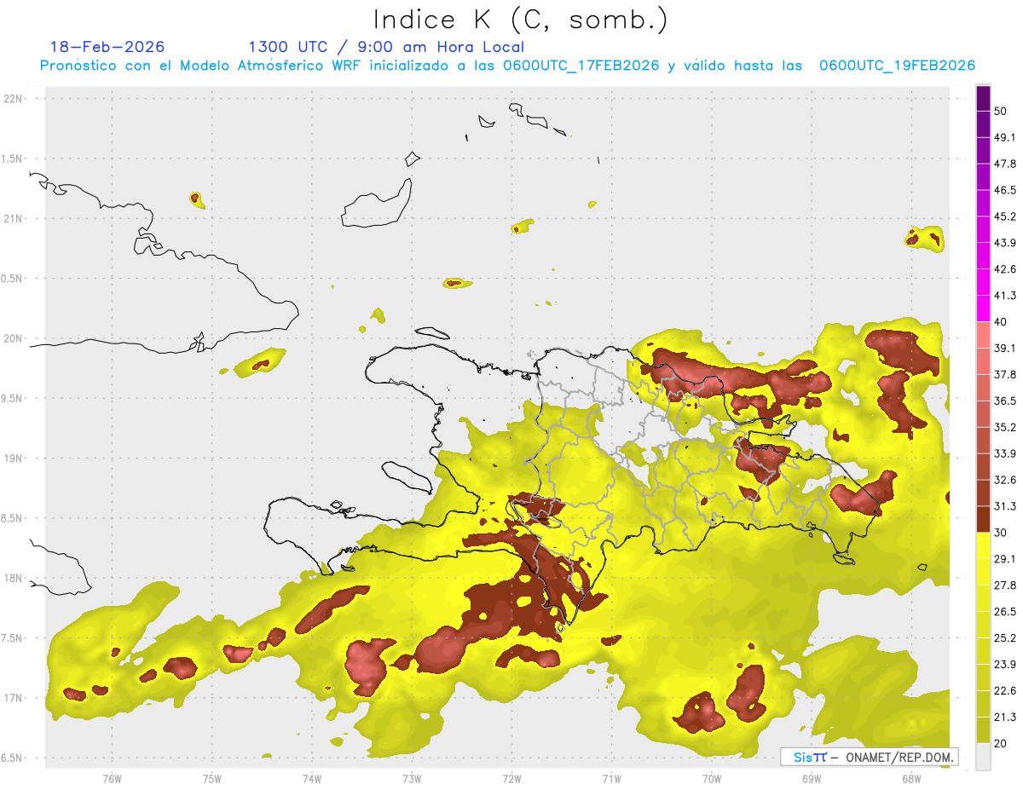Click the 'SisTT – ONAMET/REP.DOM.' credit box
Screen dimensions: 1023x790
(870, 757)
